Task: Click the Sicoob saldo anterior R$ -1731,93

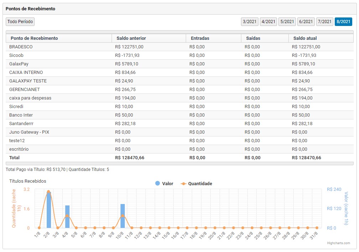Action: point(127,55)
